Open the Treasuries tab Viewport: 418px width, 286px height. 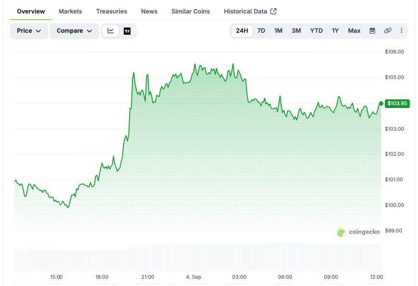[112, 12]
